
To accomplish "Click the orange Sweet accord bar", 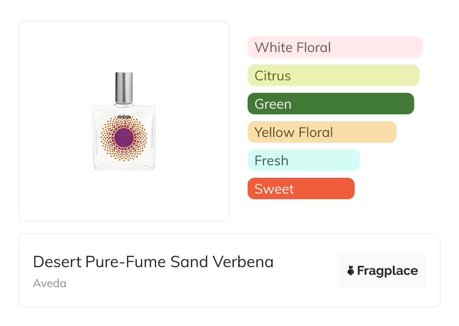I will click(x=301, y=189).
